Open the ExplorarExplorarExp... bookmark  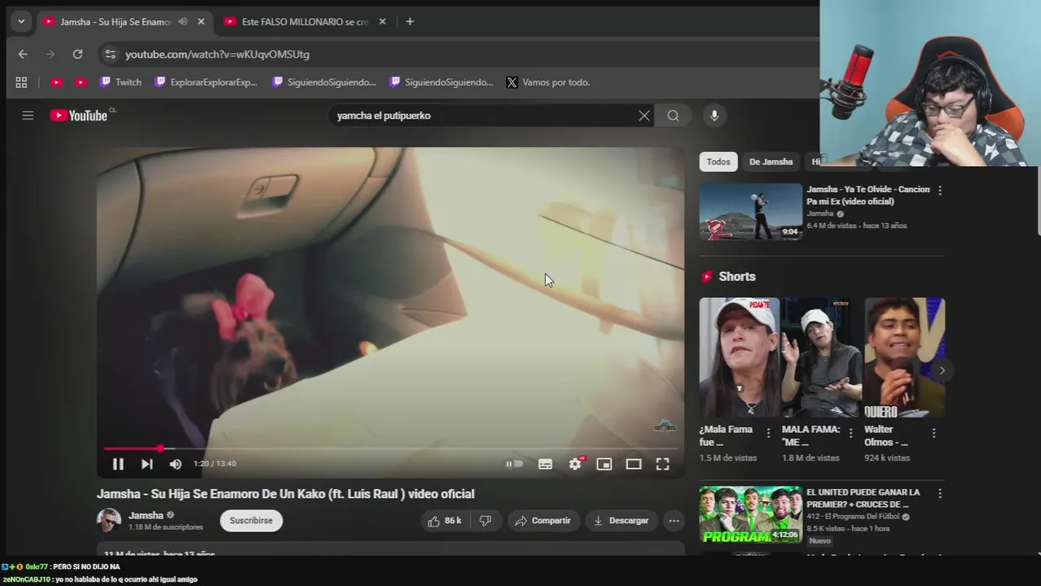[x=206, y=82]
